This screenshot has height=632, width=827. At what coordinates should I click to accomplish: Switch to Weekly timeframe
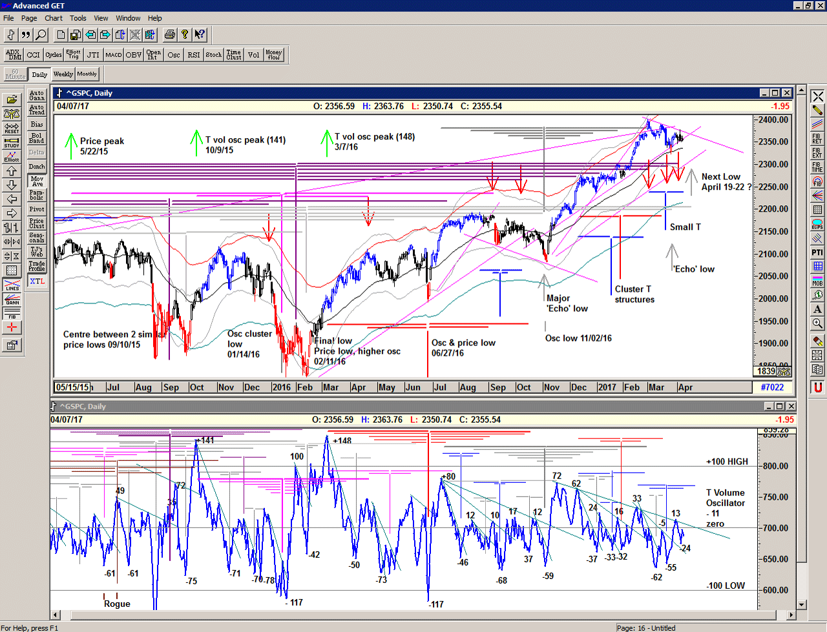click(63, 74)
